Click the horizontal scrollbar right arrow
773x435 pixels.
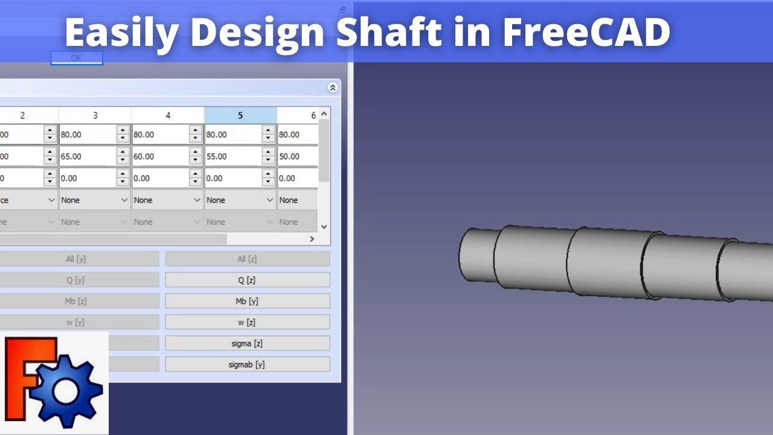point(312,239)
